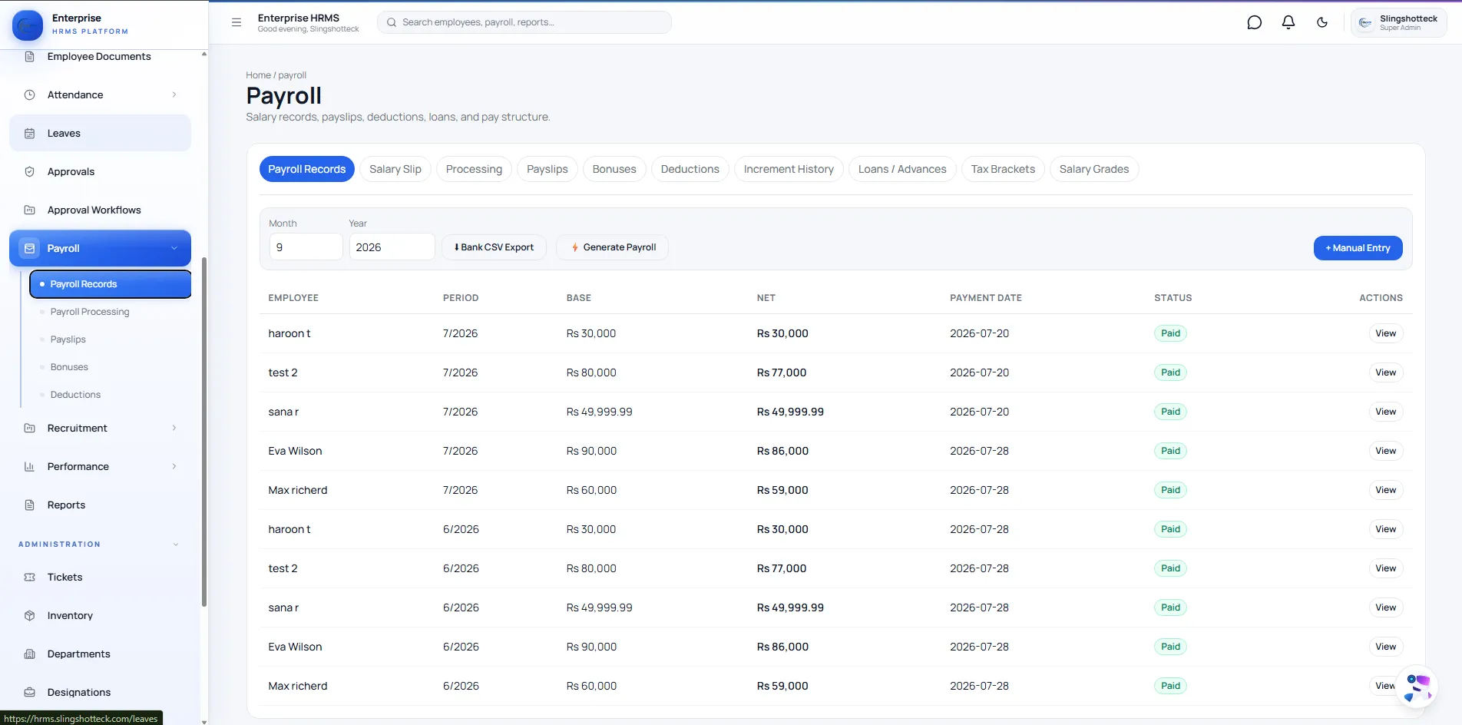The height and width of the screenshot is (725, 1462).
Task: Collapse the Payroll submenu chevron
Action: [174, 249]
